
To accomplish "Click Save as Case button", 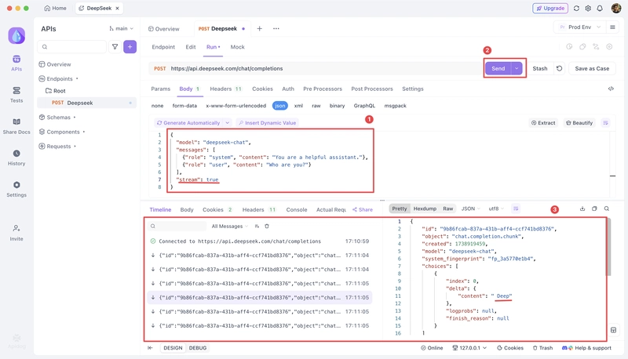I will pos(592,68).
